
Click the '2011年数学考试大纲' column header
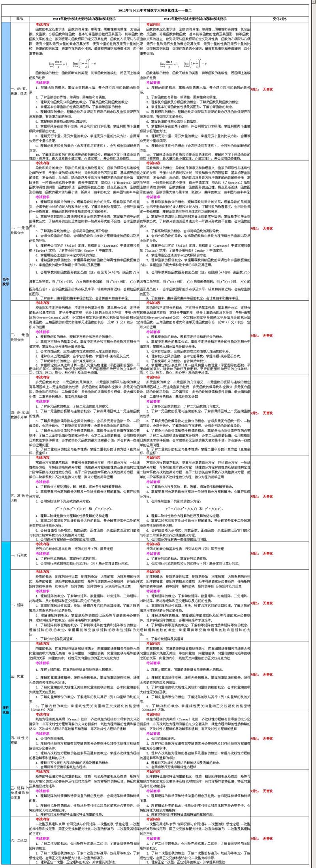(84, 19)
